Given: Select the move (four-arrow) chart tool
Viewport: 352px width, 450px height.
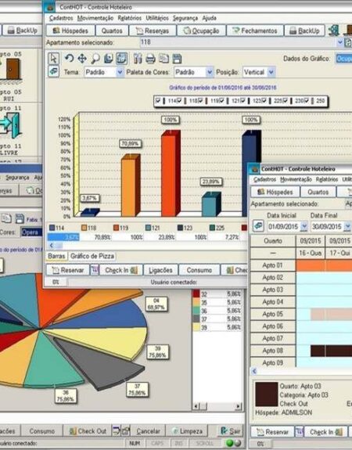Looking at the screenshot, I should point(82,59).
